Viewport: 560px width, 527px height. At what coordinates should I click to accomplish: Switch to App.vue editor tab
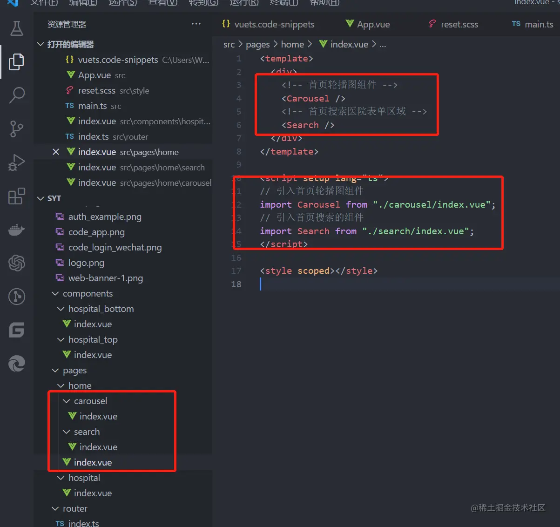point(368,24)
